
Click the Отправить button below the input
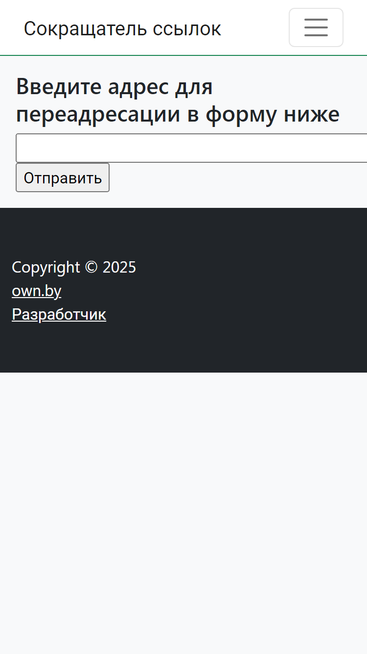click(63, 177)
